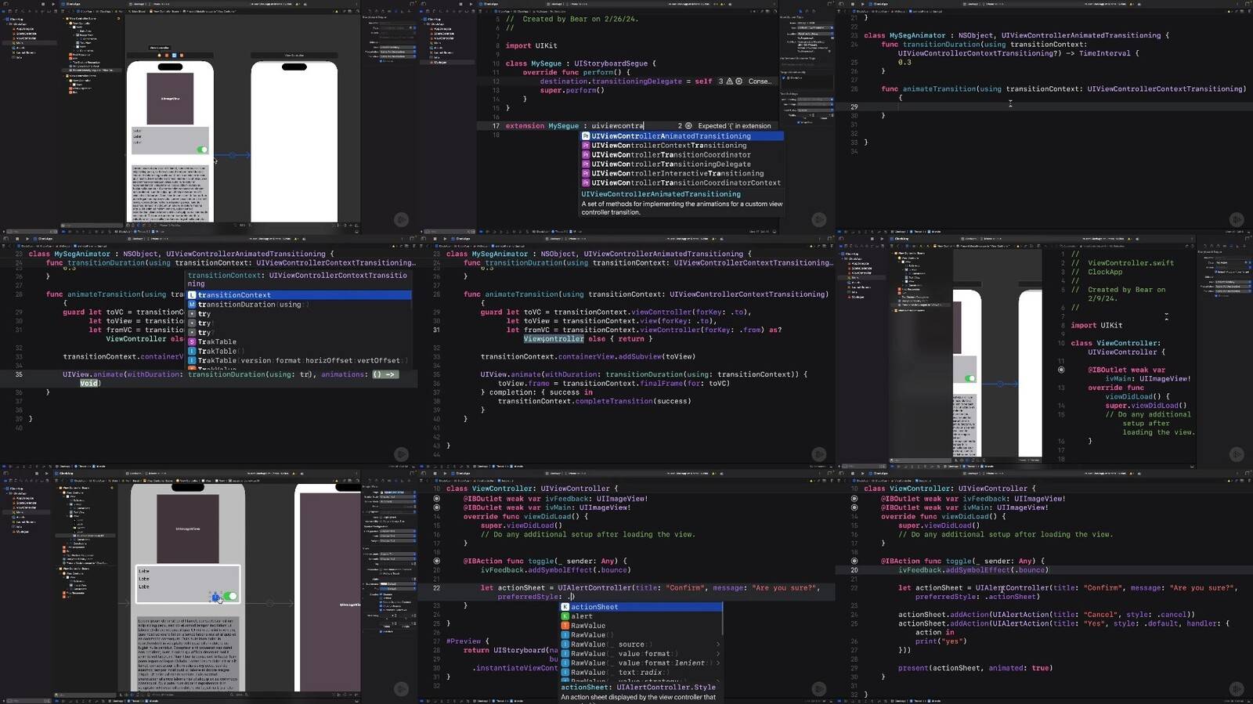Select the blue-highlighted button beside the storyboard switch
1253x704 pixels.
point(215,597)
